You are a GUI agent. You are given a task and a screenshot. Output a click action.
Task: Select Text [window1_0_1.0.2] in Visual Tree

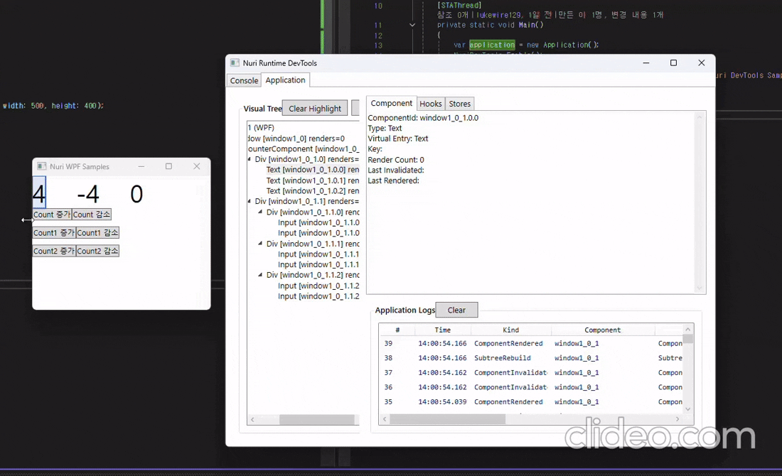tap(313, 191)
